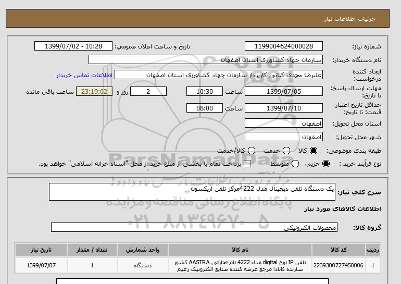This screenshot has width=401, height=284.
Task: Click the response deadline date 1399/07/05
Action: (284, 91)
